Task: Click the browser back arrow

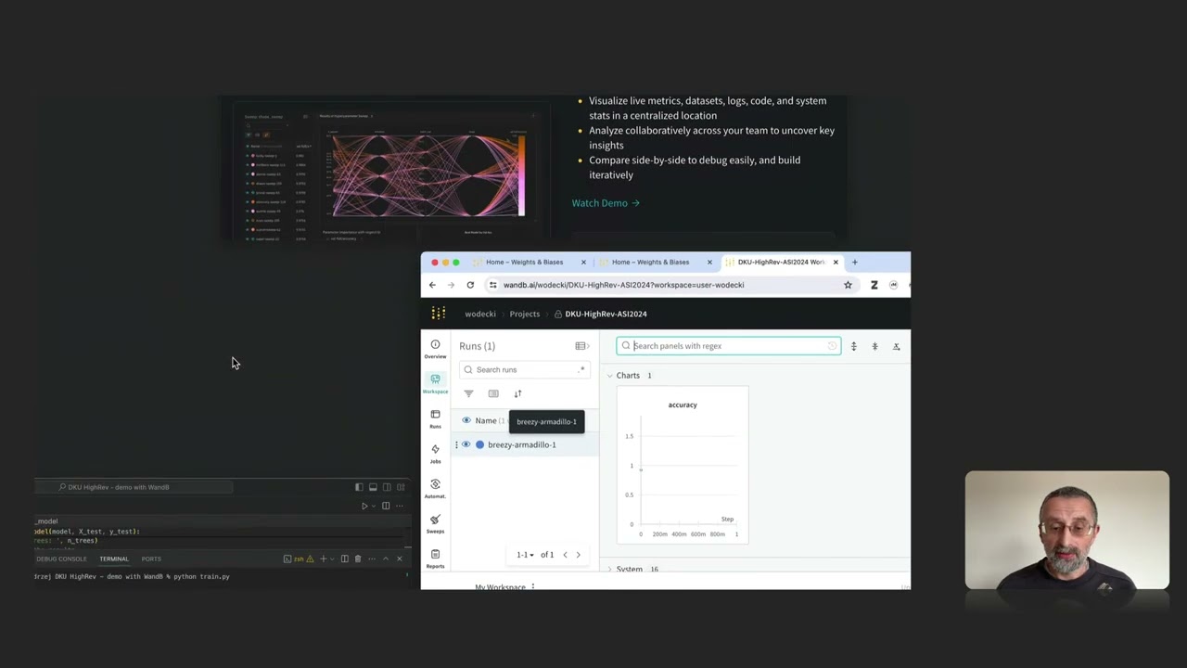Action: tap(432, 285)
